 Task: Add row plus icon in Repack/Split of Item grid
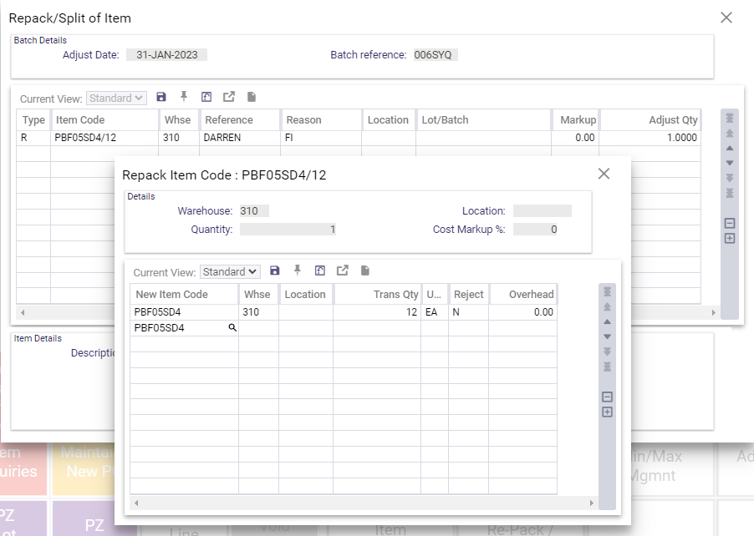click(x=730, y=238)
